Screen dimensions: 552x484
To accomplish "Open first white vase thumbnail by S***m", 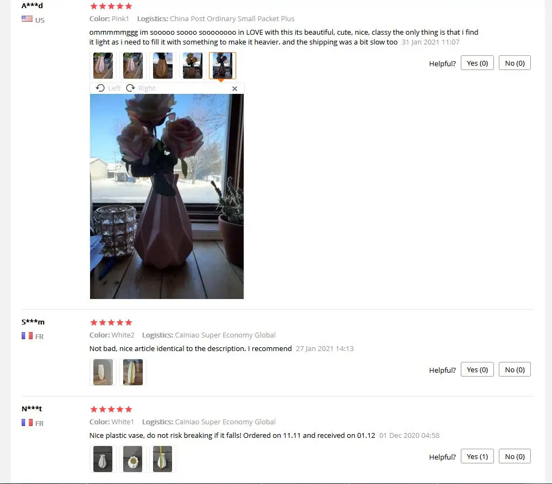I will tap(103, 372).
